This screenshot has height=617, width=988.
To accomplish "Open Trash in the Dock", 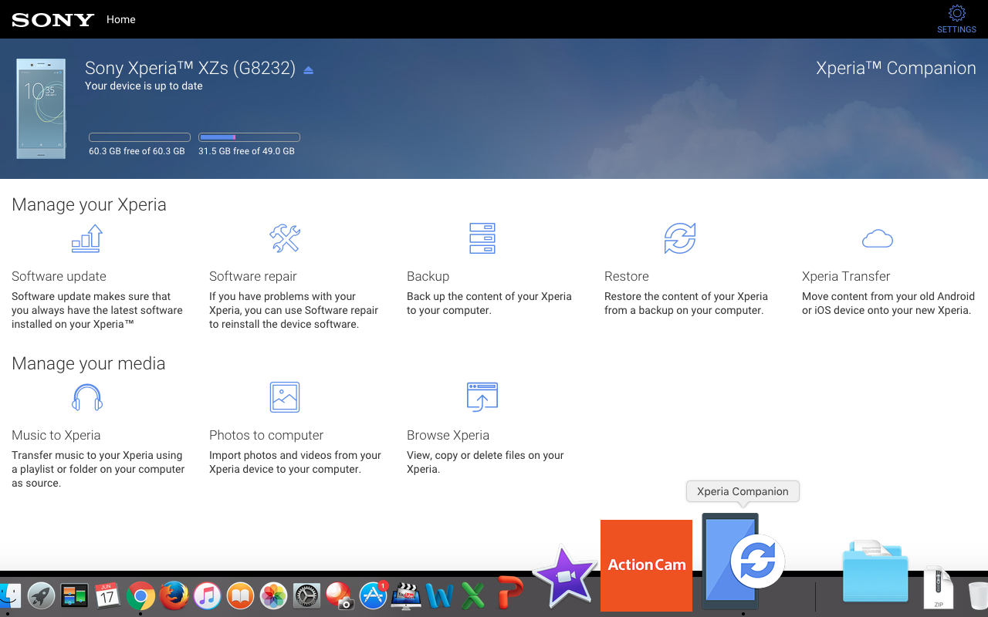I will 977,595.
